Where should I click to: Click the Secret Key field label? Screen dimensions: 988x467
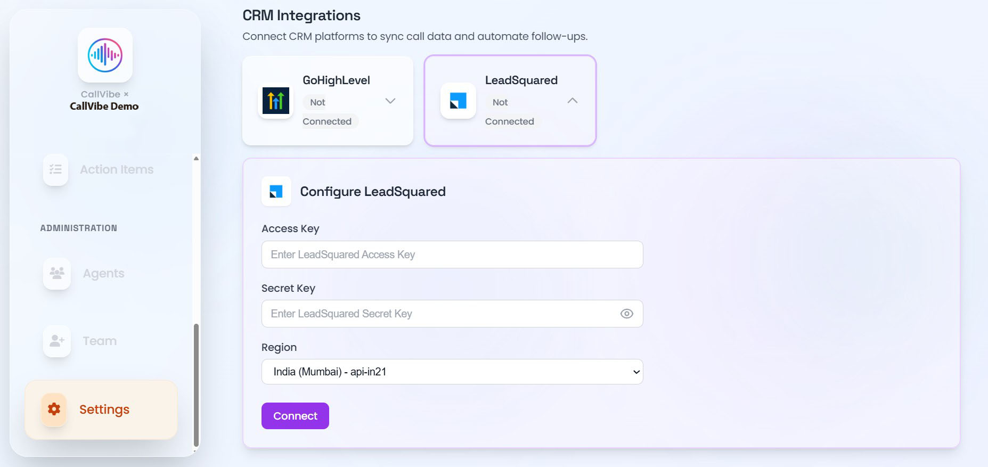pos(288,288)
